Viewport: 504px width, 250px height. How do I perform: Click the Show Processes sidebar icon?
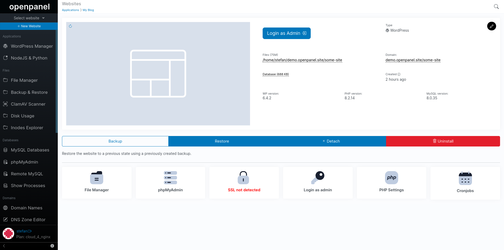pyautogui.click(x=6, y=186)
